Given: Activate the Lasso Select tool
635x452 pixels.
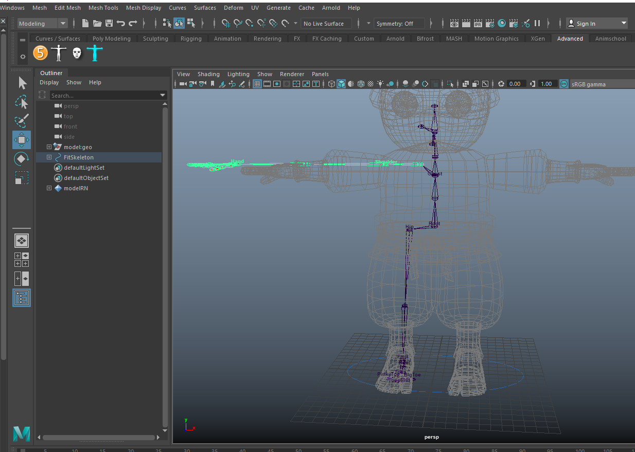Looking at the screenshot, I should (22, 102).
